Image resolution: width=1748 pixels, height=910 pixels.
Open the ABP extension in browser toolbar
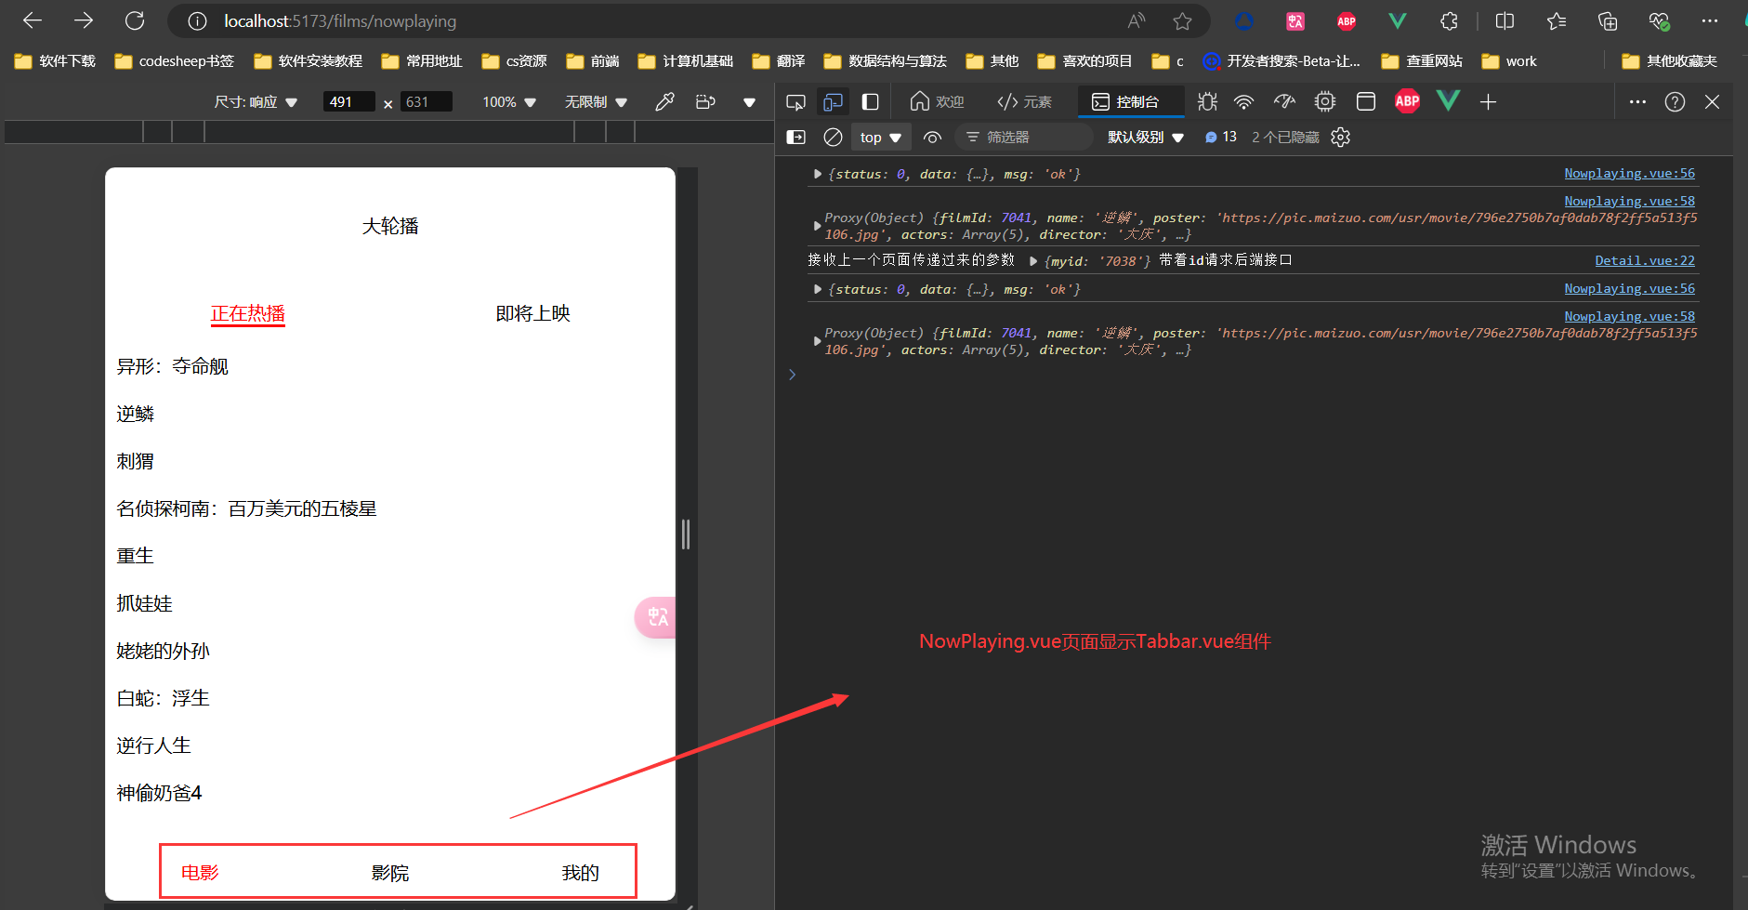[1347, 20]
